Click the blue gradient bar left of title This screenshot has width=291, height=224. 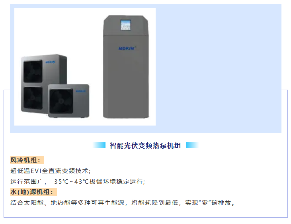(x=99, y=145)
